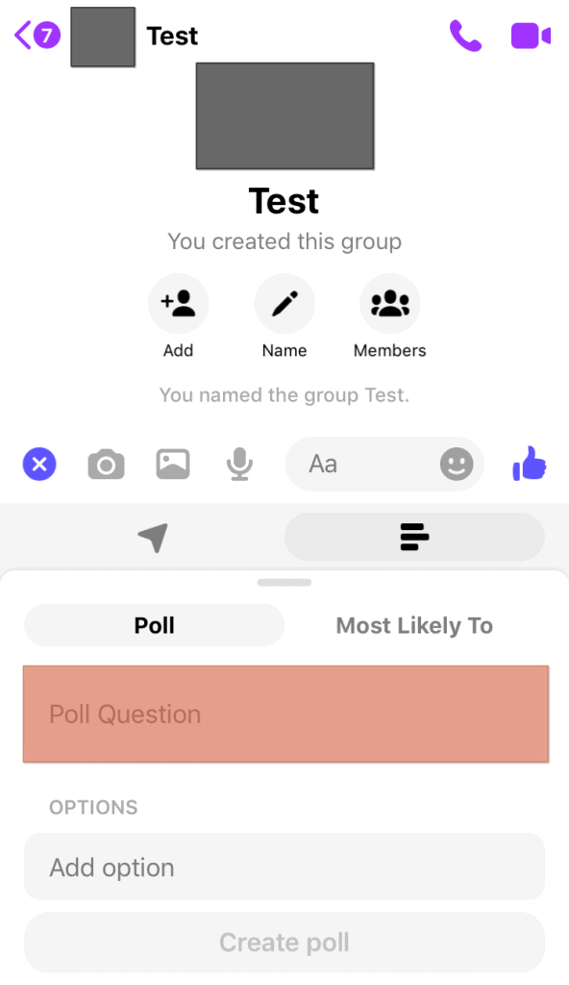This screenshot has height=985, width=569.
Task: Start a video call
Action: tap(531, 36)
